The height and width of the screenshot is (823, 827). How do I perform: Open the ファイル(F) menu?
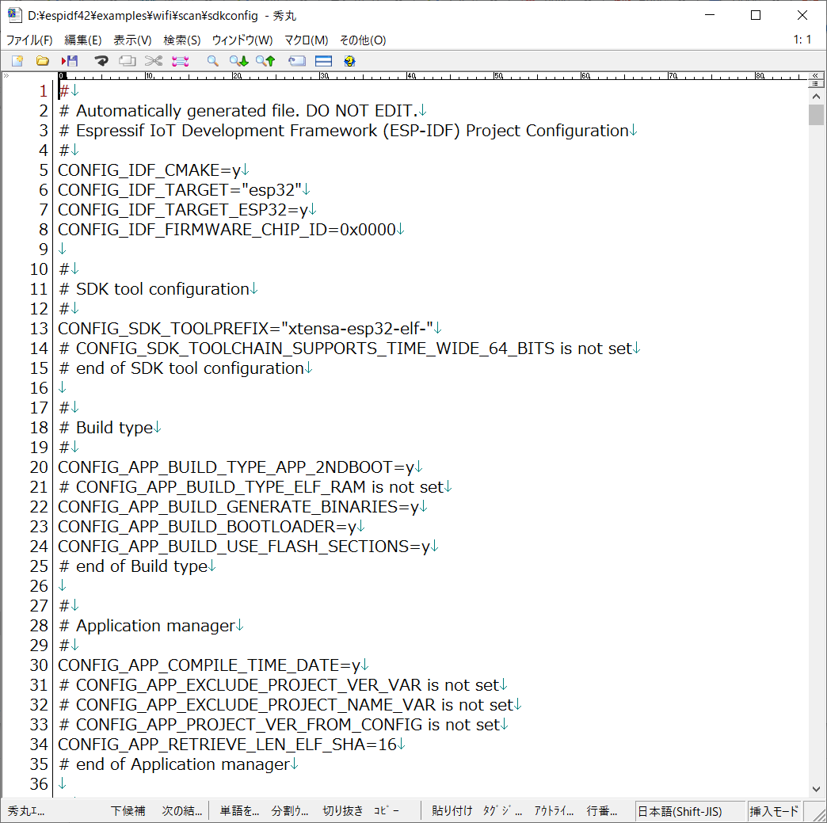click(29, 40)
